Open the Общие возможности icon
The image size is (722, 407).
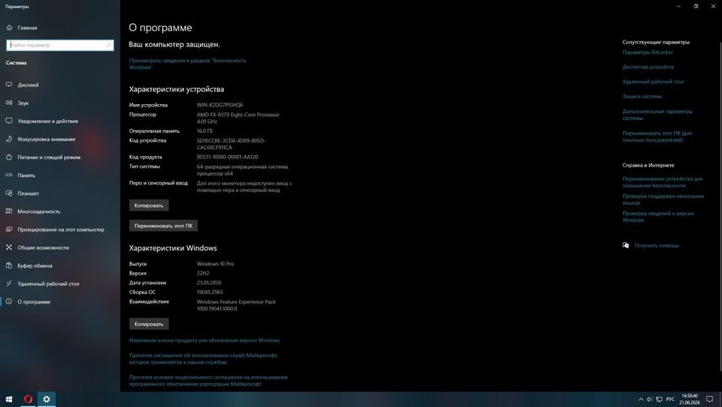(9, 247)
